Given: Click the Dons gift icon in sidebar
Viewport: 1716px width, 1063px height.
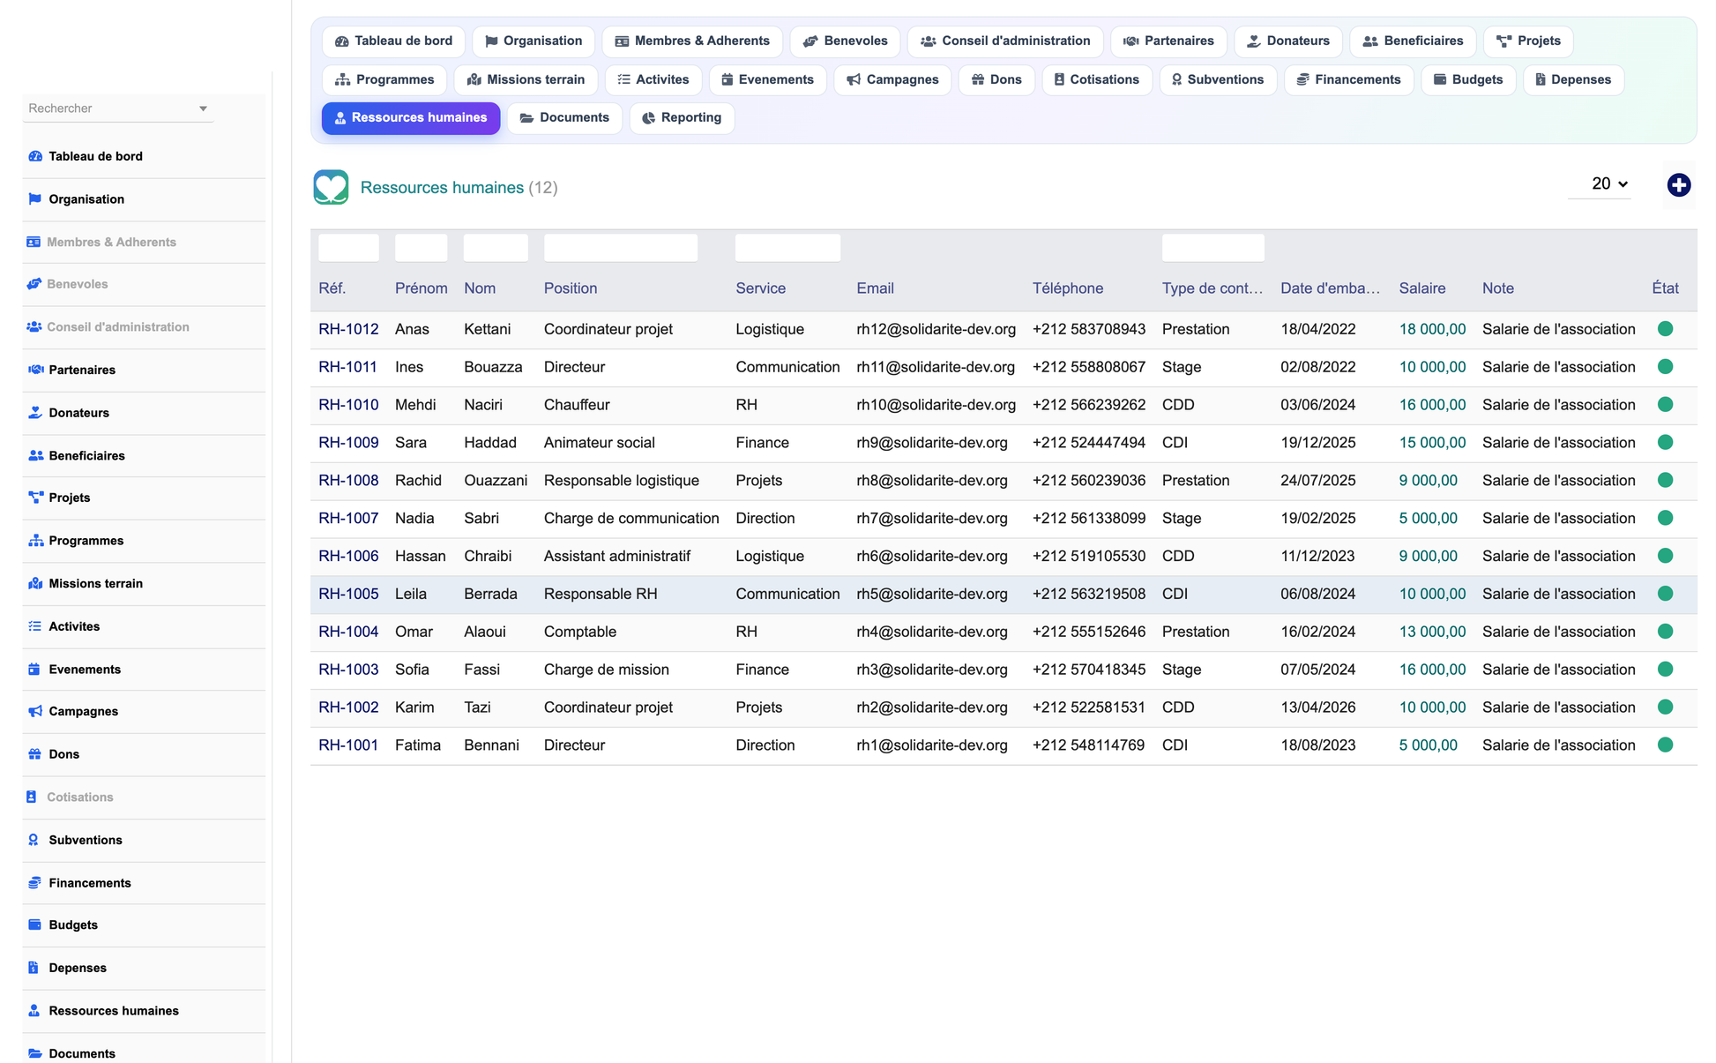Looking at the screenshot, I should 35,754.
